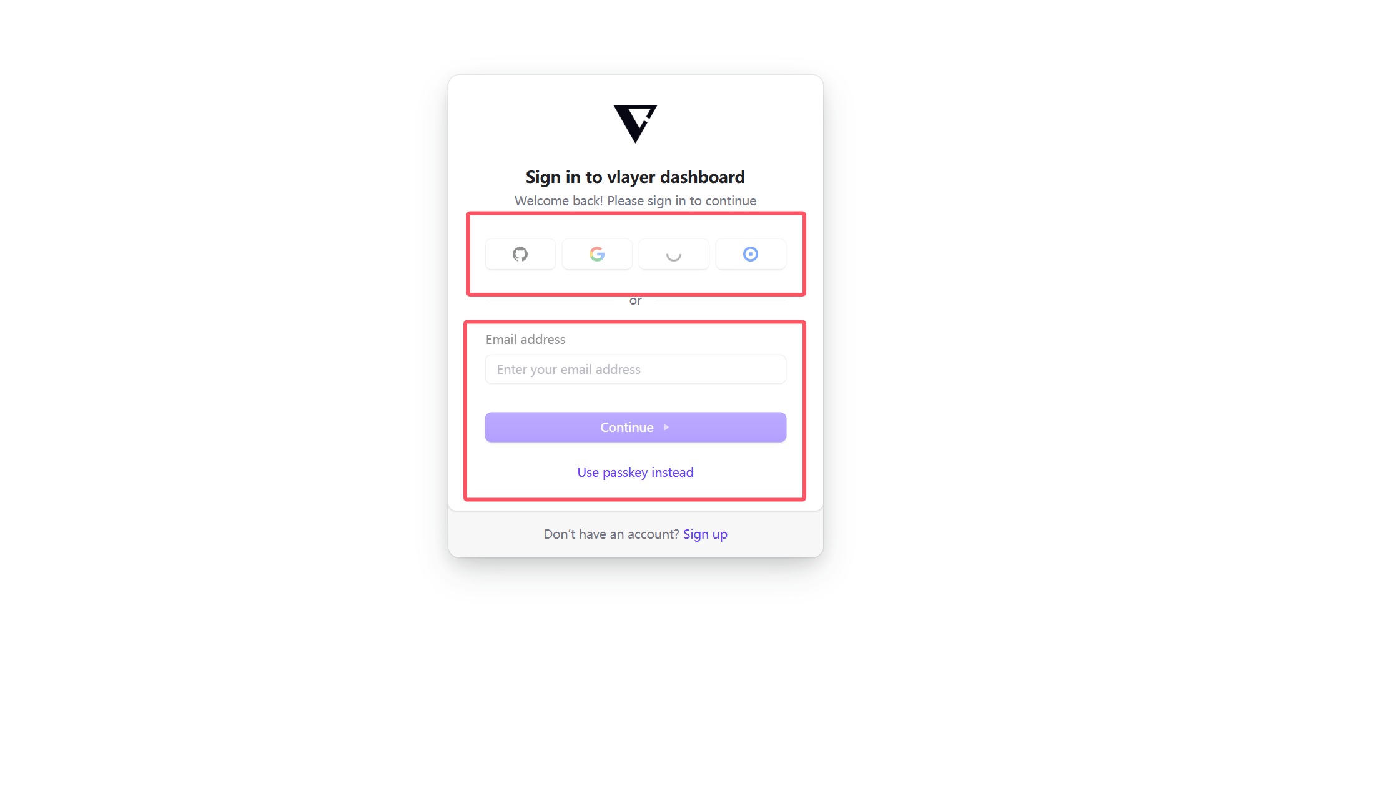Viewport: 1377px width, 794px height.
Task: Click empty space between email field and Continue
Action: click(x=635, y=398)
